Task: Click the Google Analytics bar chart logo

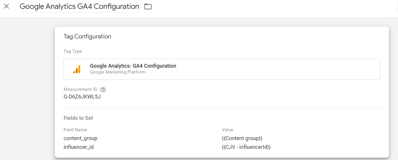Action: [x=77, y=69]
